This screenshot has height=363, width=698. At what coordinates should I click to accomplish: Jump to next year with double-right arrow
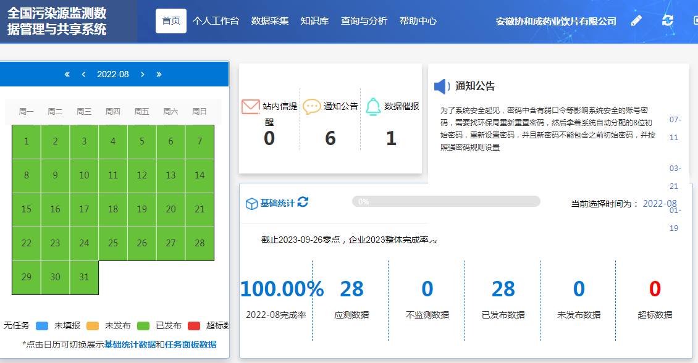coord(159,74)
